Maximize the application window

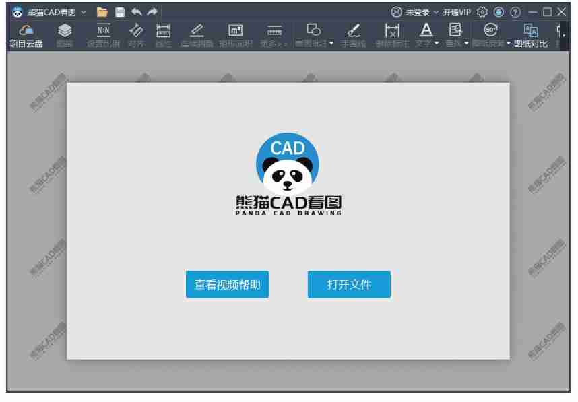click(548, 12)
